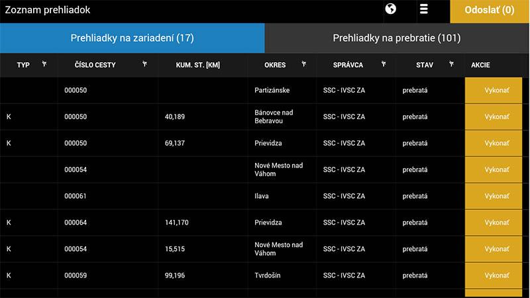Image resolution: width=530 pixels, height=298 pixels.
Task: Click the filter icon next to ČÍSLO CESTY
Action: (x=144, y=64)
